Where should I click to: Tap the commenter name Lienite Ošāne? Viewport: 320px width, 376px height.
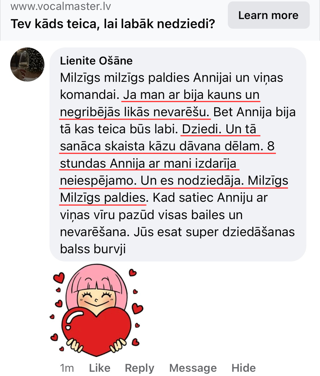tap(96, 61)
